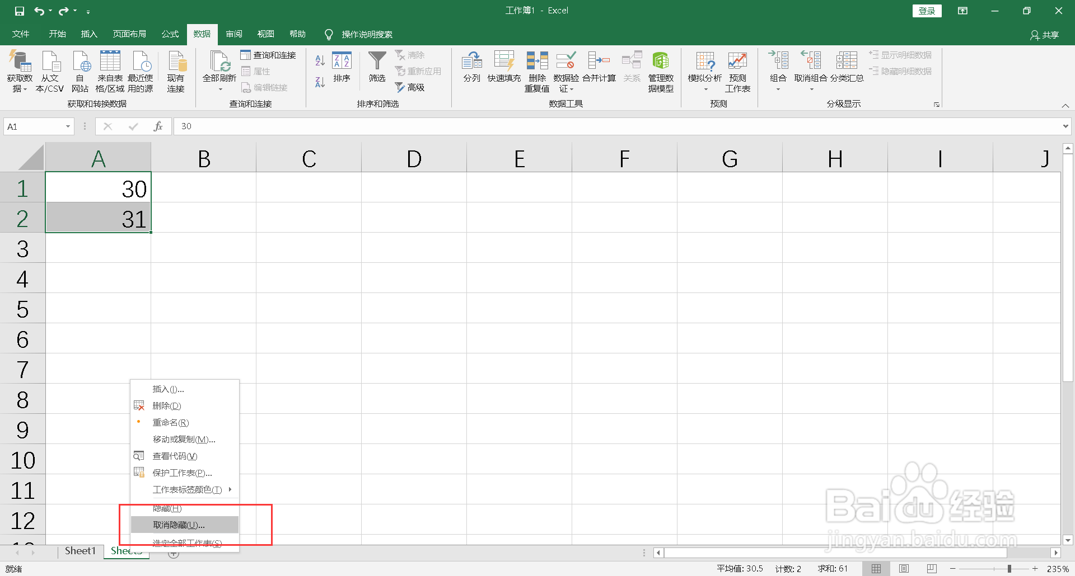Image resolution: width=1075 pixels, height=576 pixels.
Task: Open Ribbon Display Options icon
Action: [x=962, y=11]
